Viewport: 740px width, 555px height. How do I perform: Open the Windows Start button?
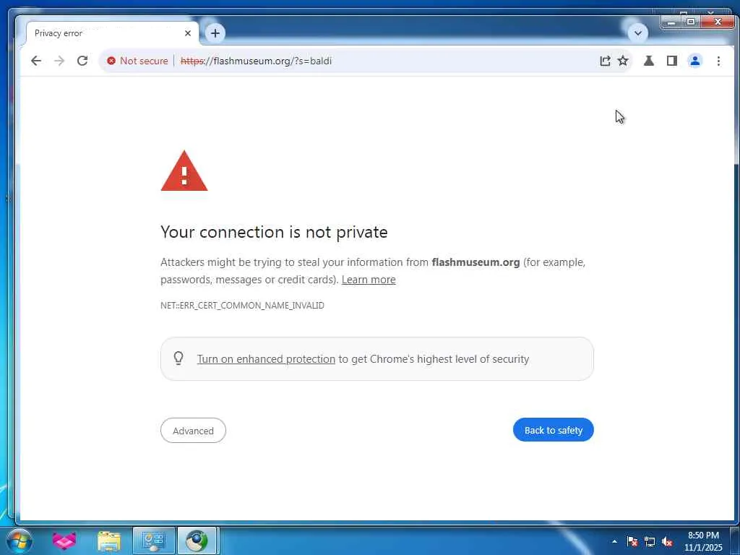point(19,541)
